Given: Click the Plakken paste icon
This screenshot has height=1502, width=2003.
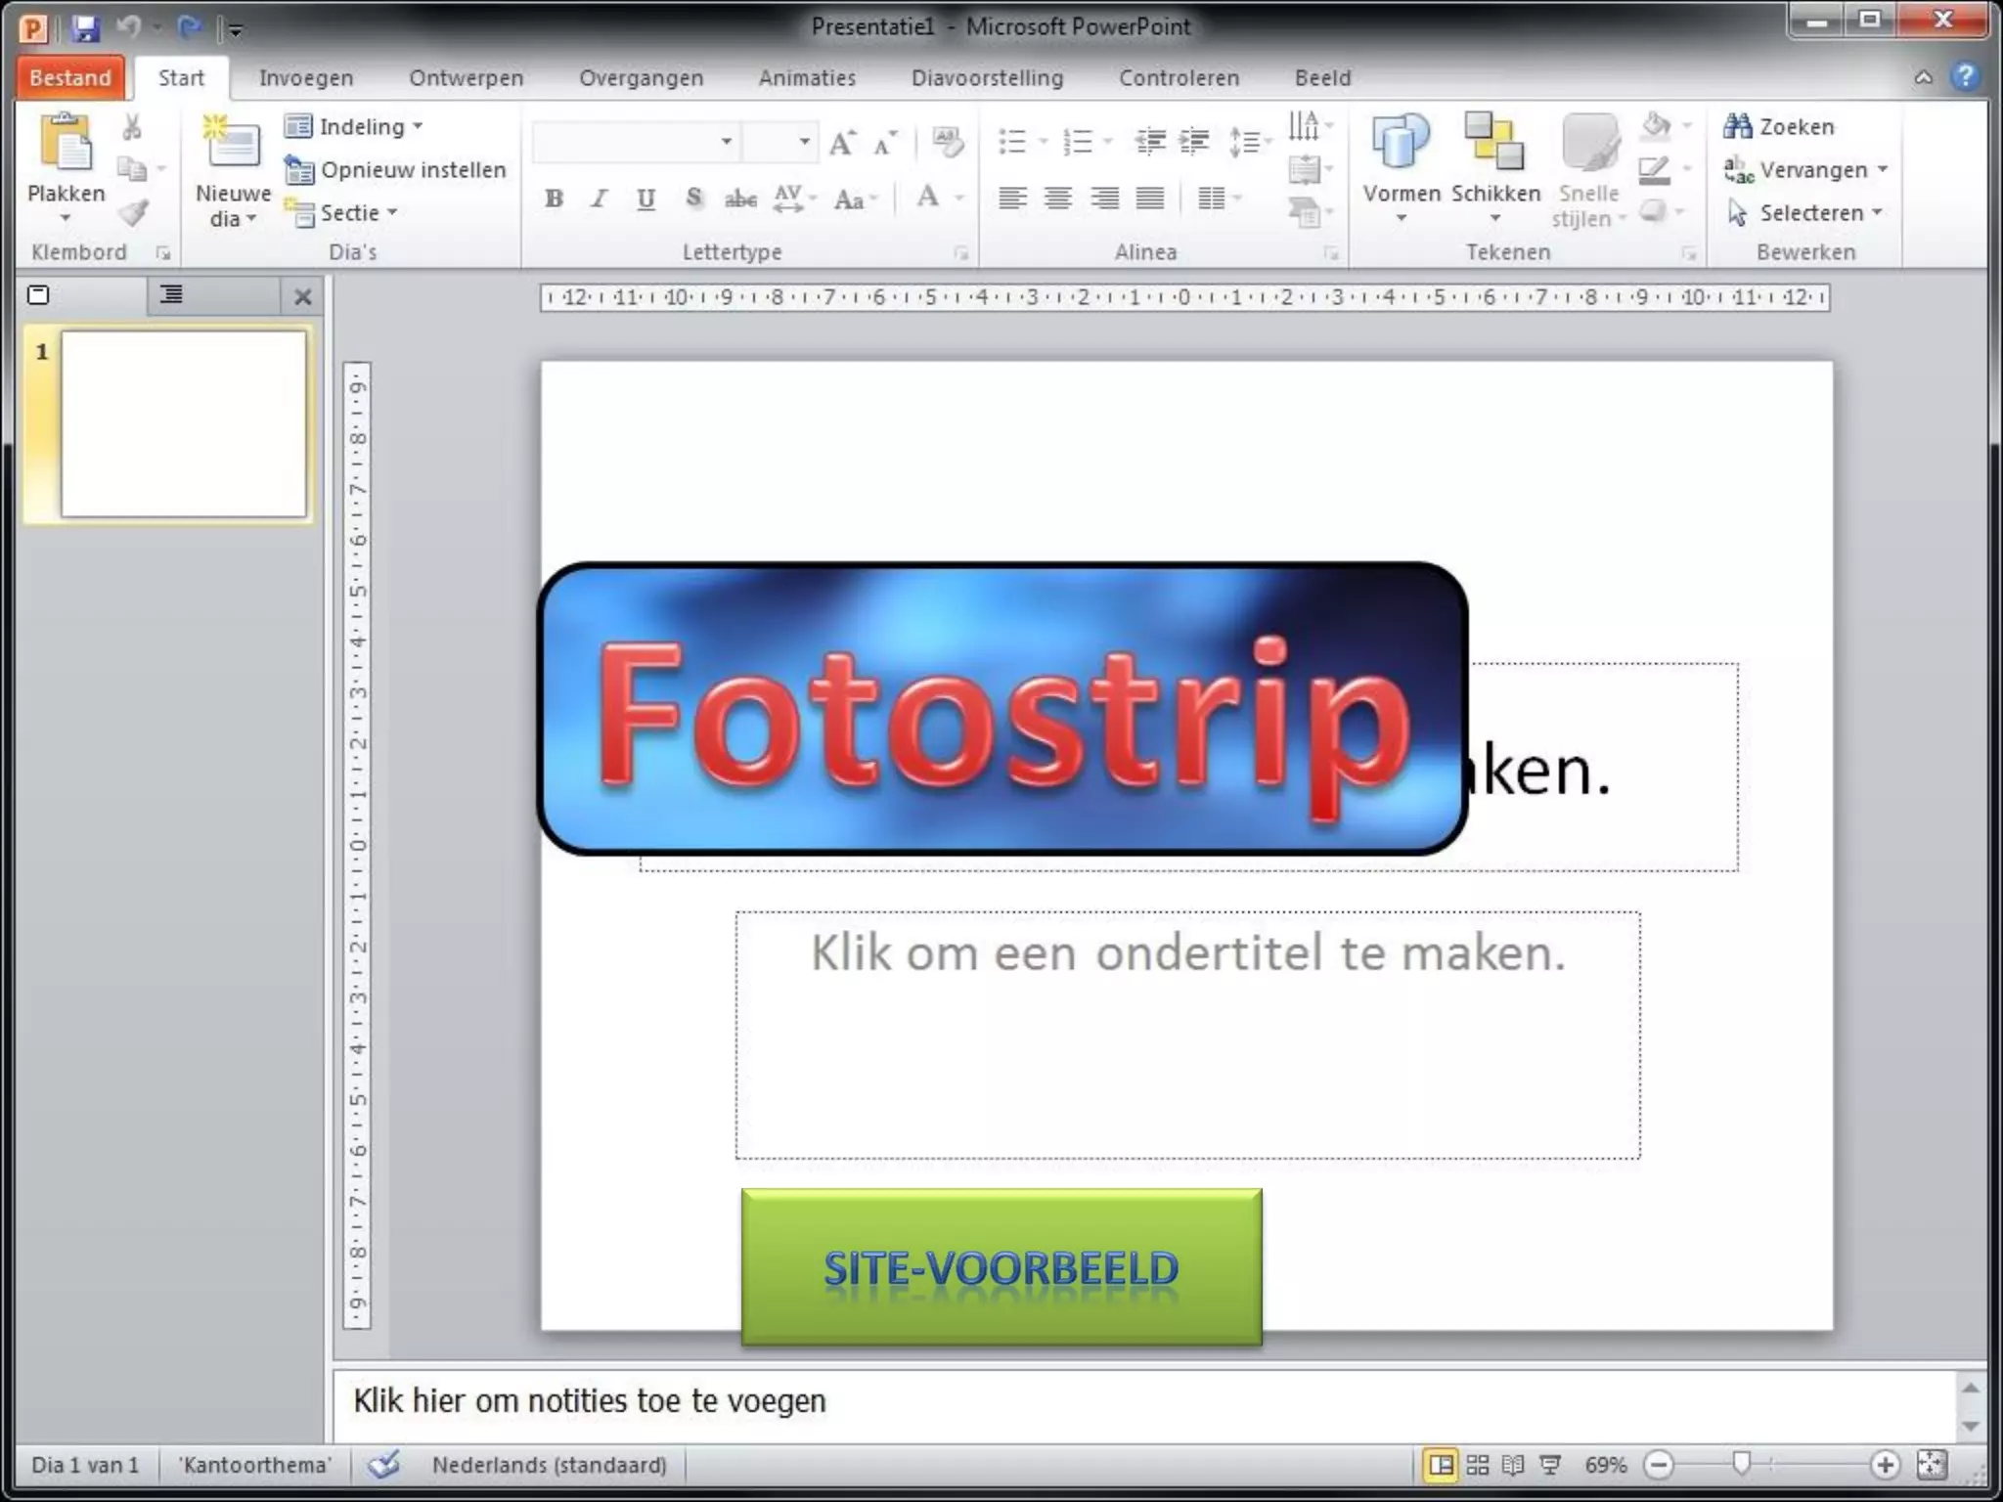Looking at the screenshot, I should click(65, 144).
